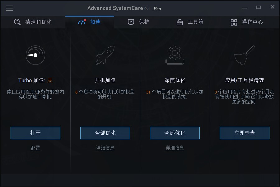Click the 立即检查 button
This screenshot has height=187, width=280.
click(x=245, y=133)
